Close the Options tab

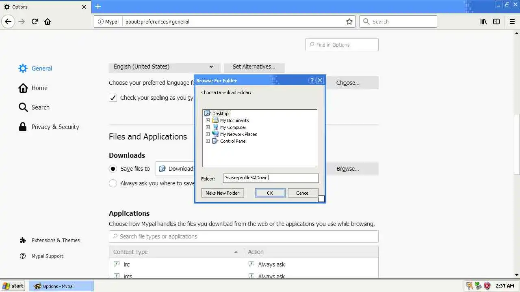click(x=84, y=7)
